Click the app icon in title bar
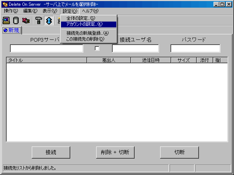 (5, 4)
